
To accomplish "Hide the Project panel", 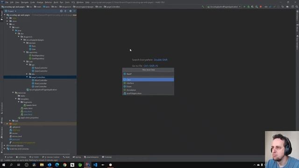I will pyautogui.click(x=75, y=11).
